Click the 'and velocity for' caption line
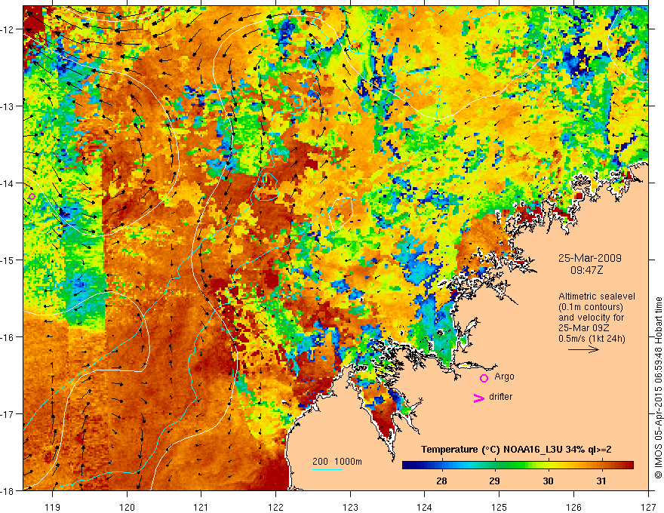Image resolution: width=664 pixels, height=513 pixels. pyautogui.click(x=591, y=318)
